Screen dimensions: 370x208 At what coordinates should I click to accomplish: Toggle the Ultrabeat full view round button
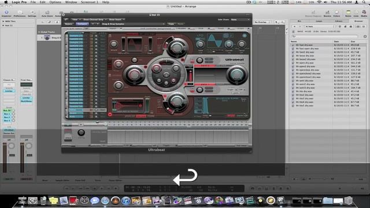coord(245,36)
